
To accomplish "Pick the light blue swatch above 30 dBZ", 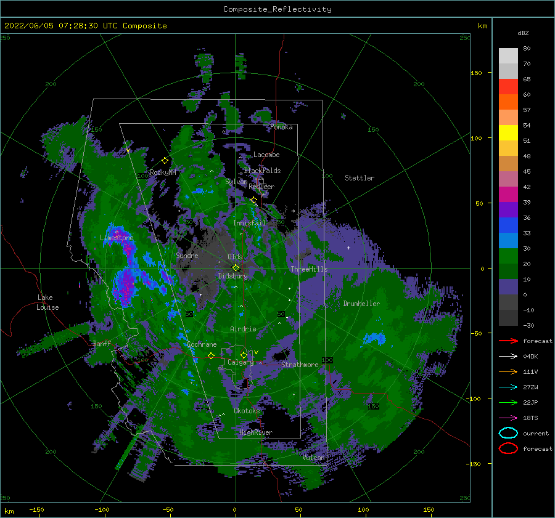I will point(508,241).
